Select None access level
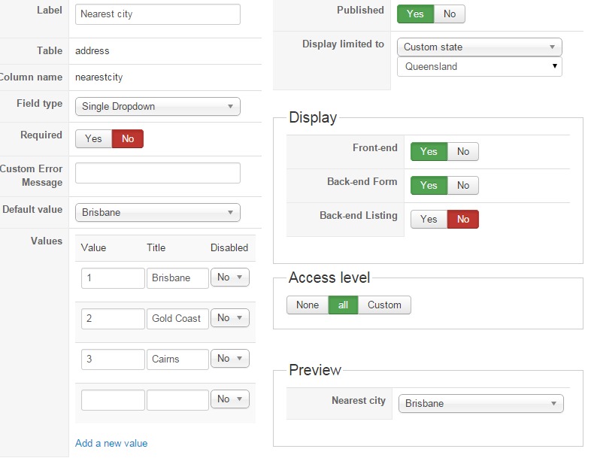This screenshot has width=591, height=458. (x=308, y=305)
